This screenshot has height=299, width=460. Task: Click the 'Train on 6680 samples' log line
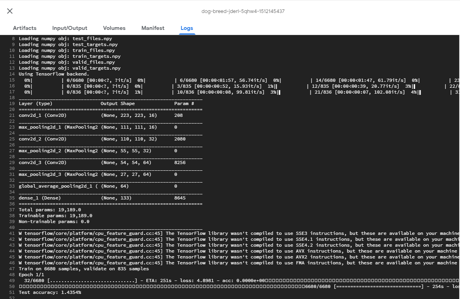[x=84, y=269]
